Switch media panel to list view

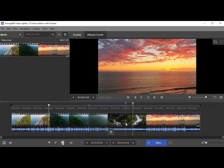[x=59, y=35]
